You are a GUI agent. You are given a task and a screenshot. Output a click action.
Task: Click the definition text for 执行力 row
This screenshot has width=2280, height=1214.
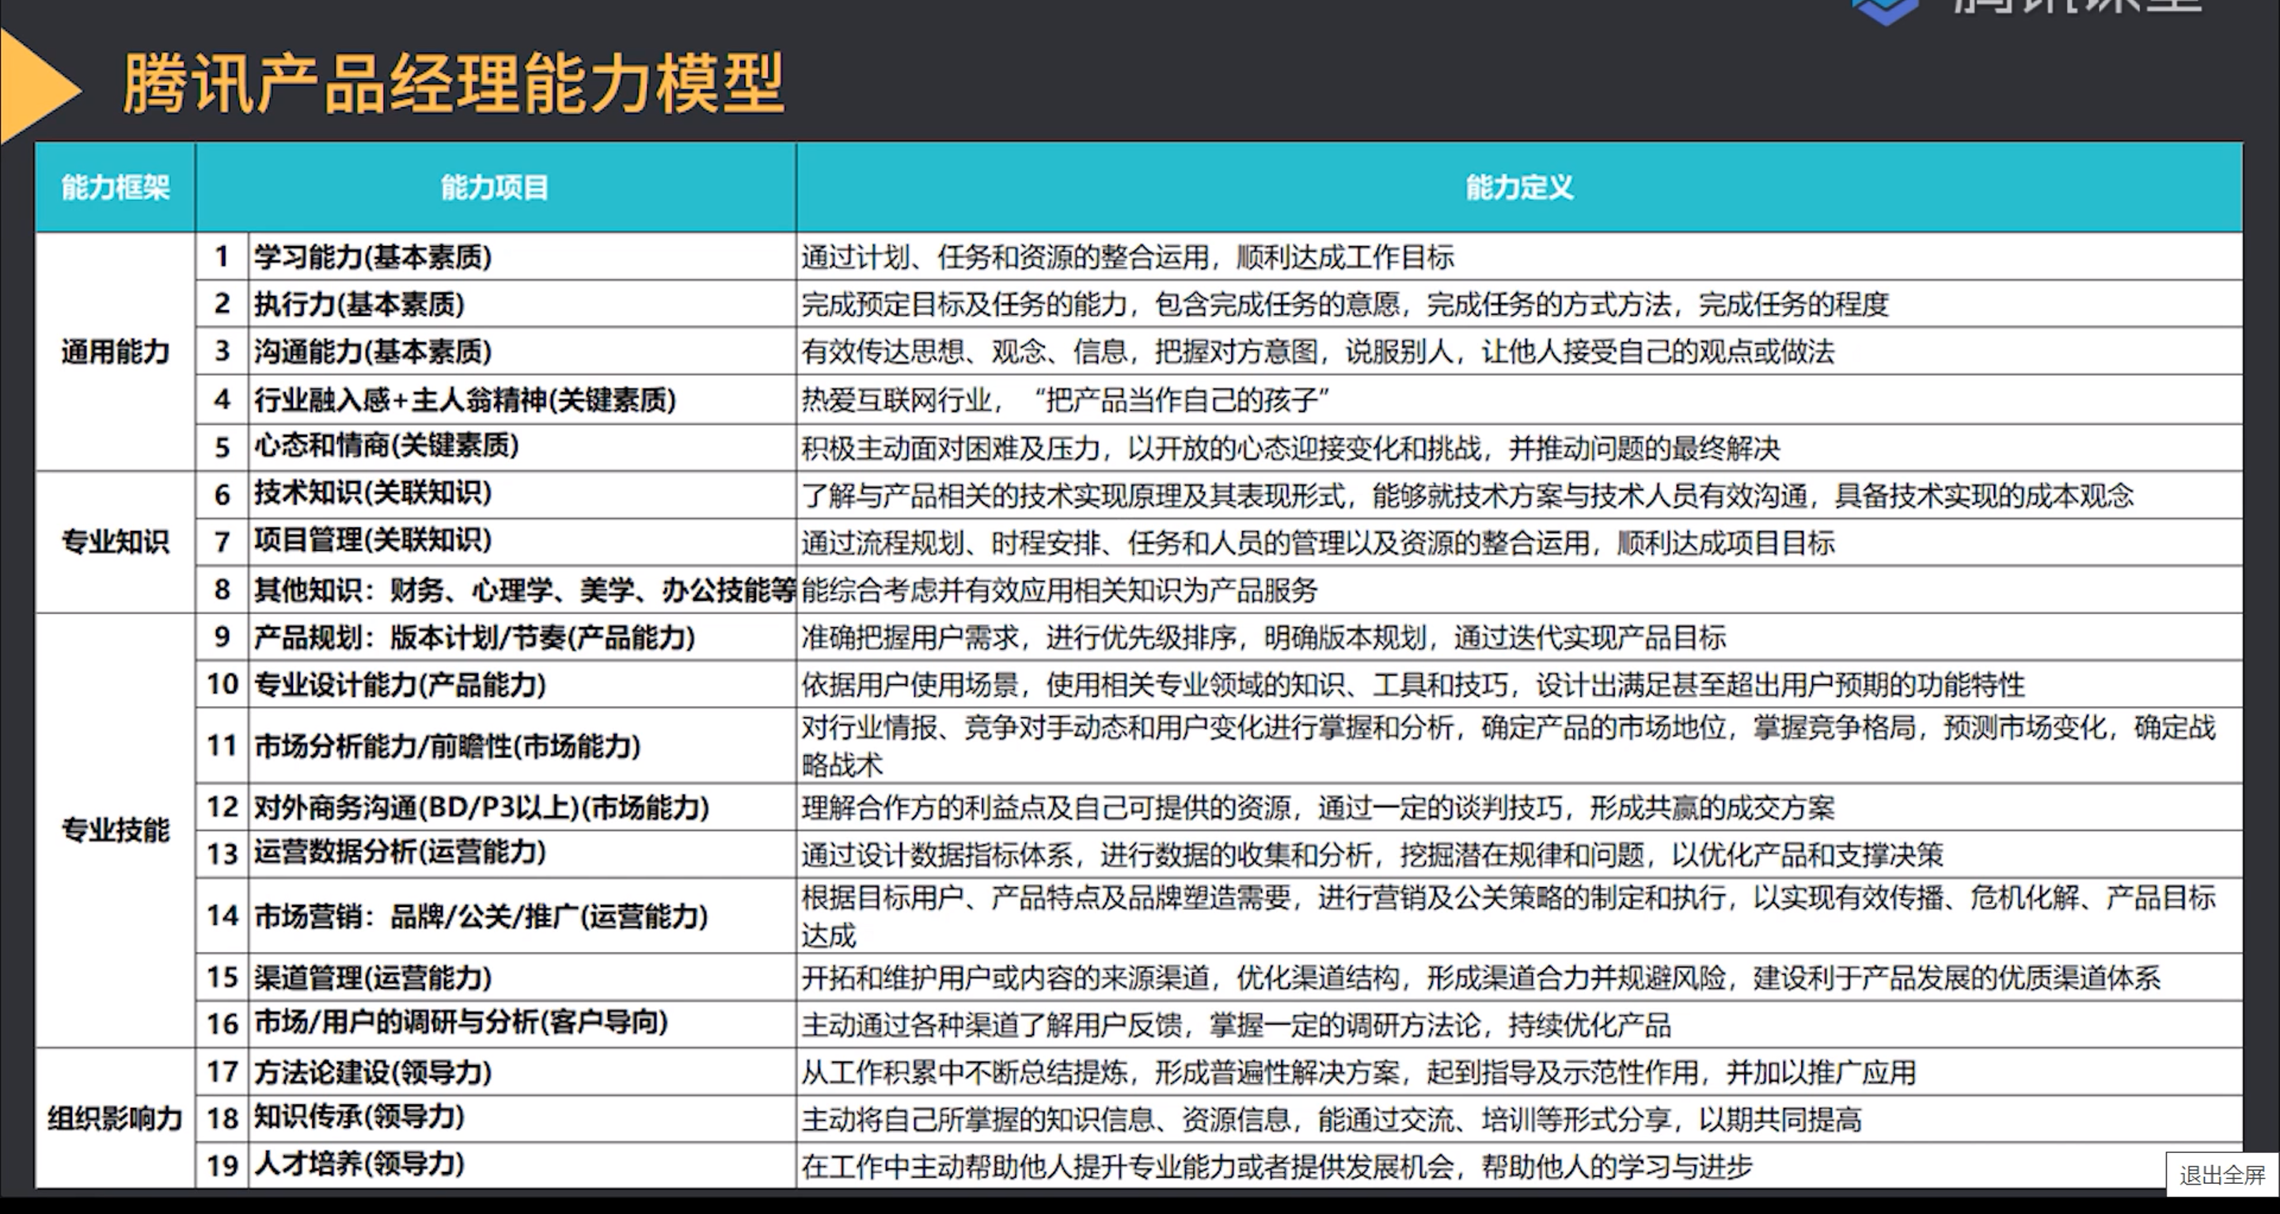1345,305
